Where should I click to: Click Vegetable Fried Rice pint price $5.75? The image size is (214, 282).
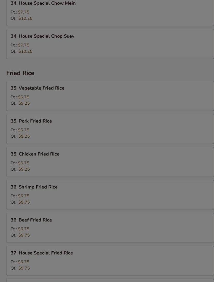[x=23, y=97]
